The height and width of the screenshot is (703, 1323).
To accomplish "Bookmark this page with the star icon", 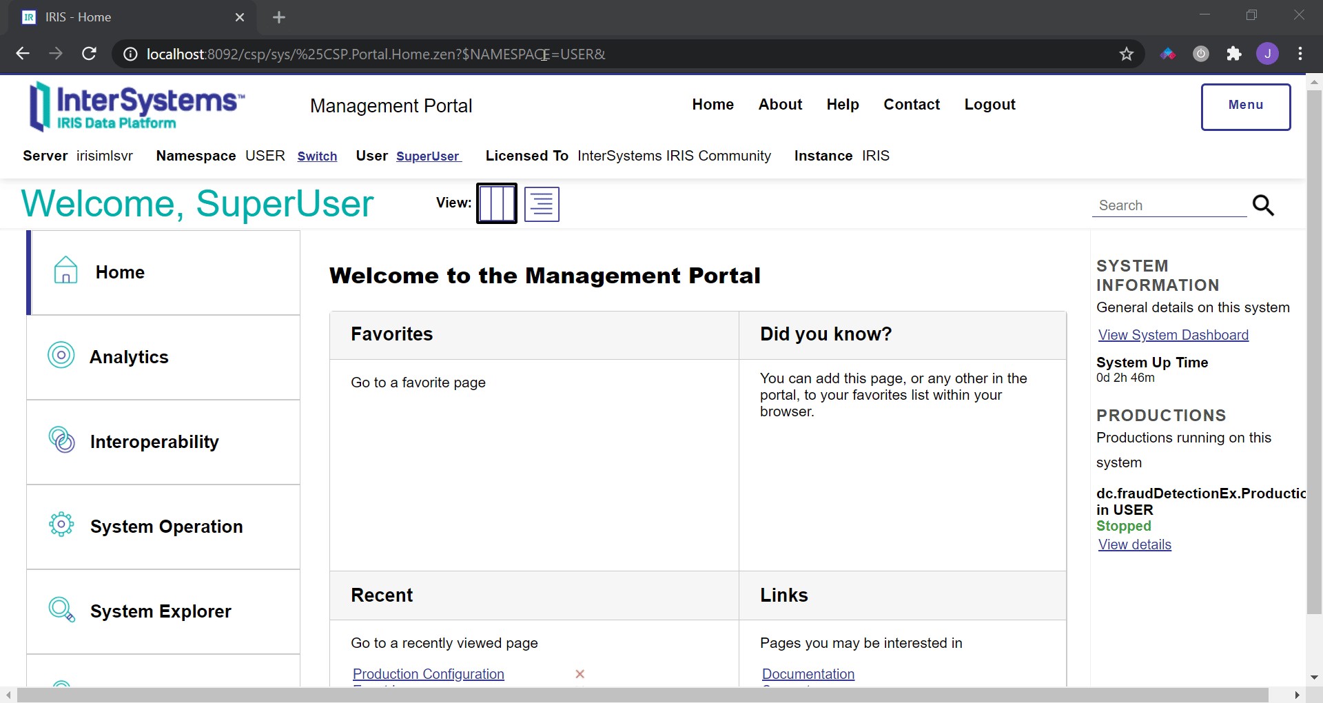I will point(1127,54).
